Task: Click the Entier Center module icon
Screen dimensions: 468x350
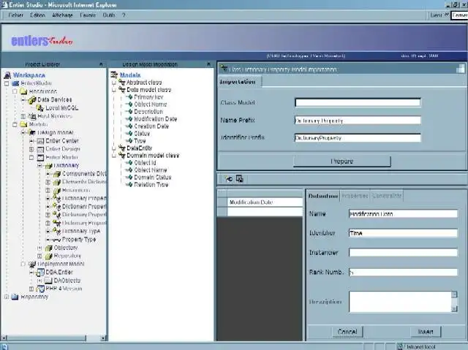Action: [x=40, y=141]
